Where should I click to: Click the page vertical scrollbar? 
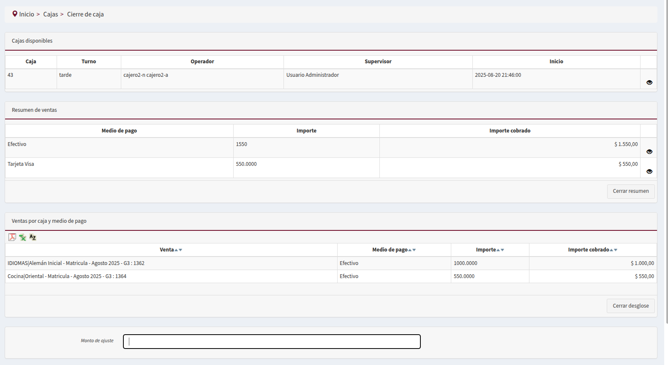[666, 169]
